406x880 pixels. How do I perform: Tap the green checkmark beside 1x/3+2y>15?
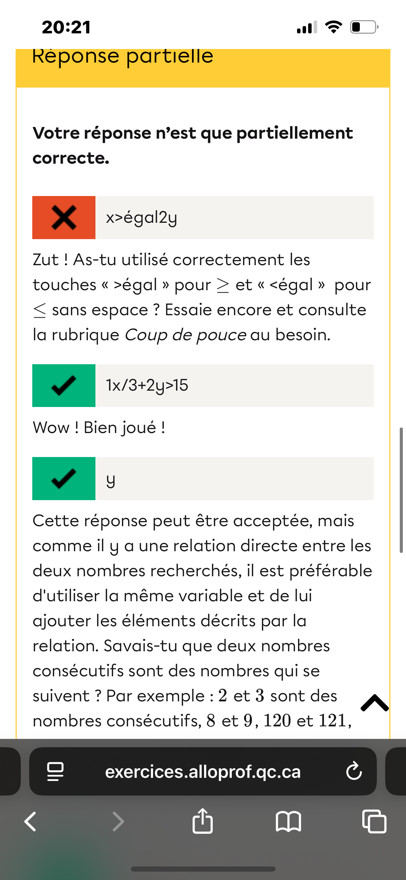point(64,385)
